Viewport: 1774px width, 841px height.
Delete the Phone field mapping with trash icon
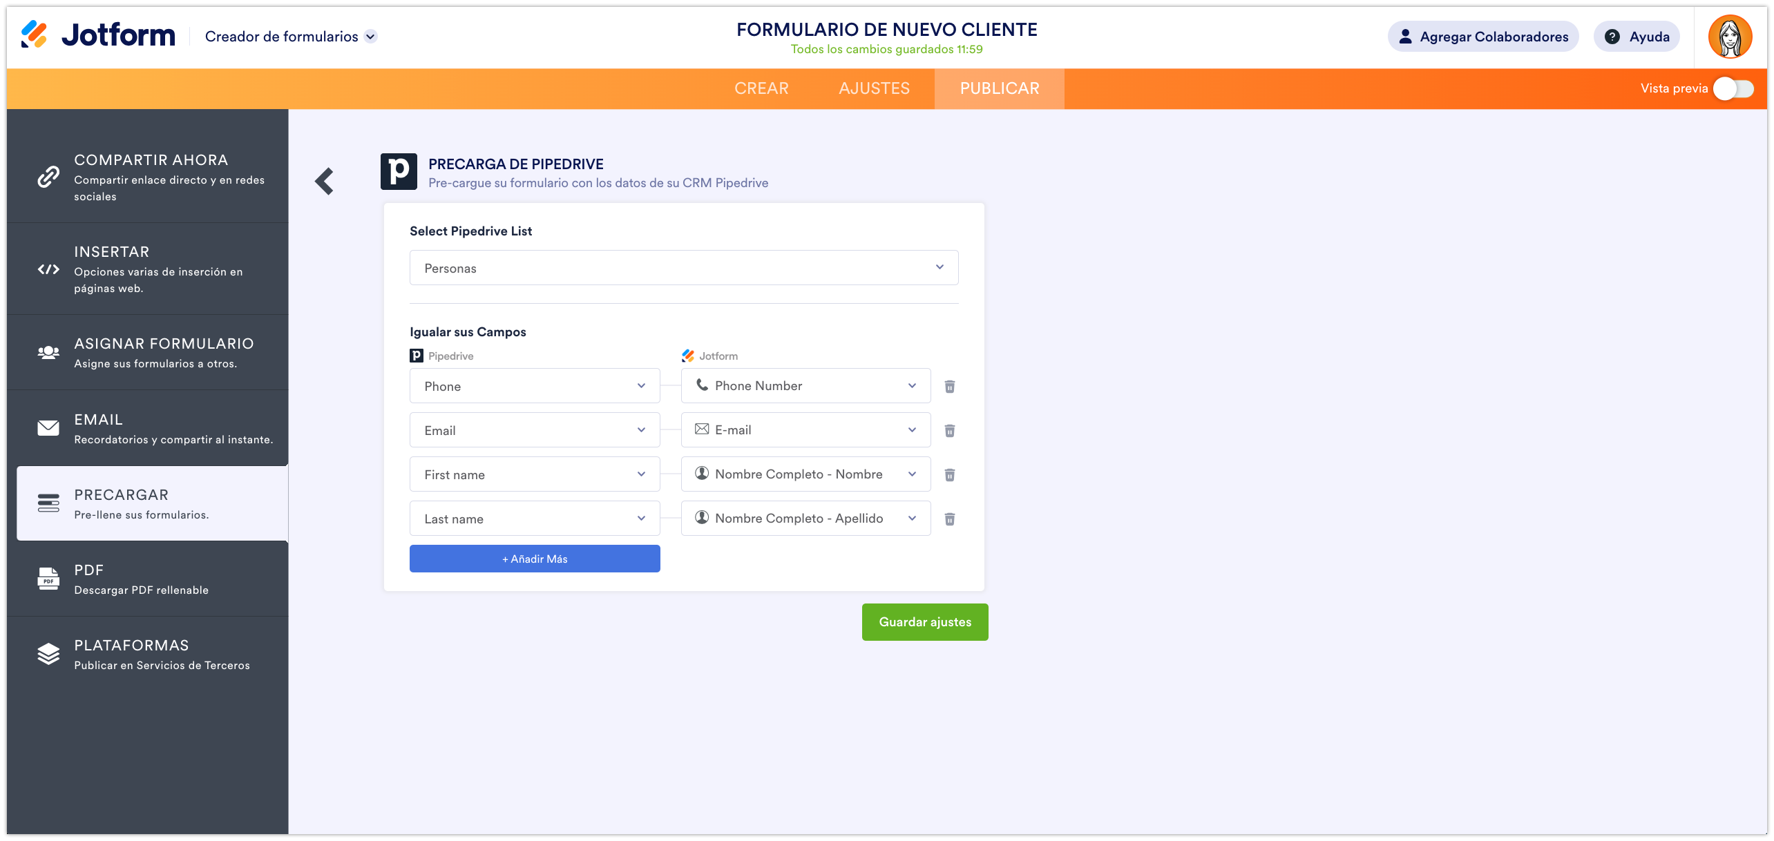click(950, 386)
